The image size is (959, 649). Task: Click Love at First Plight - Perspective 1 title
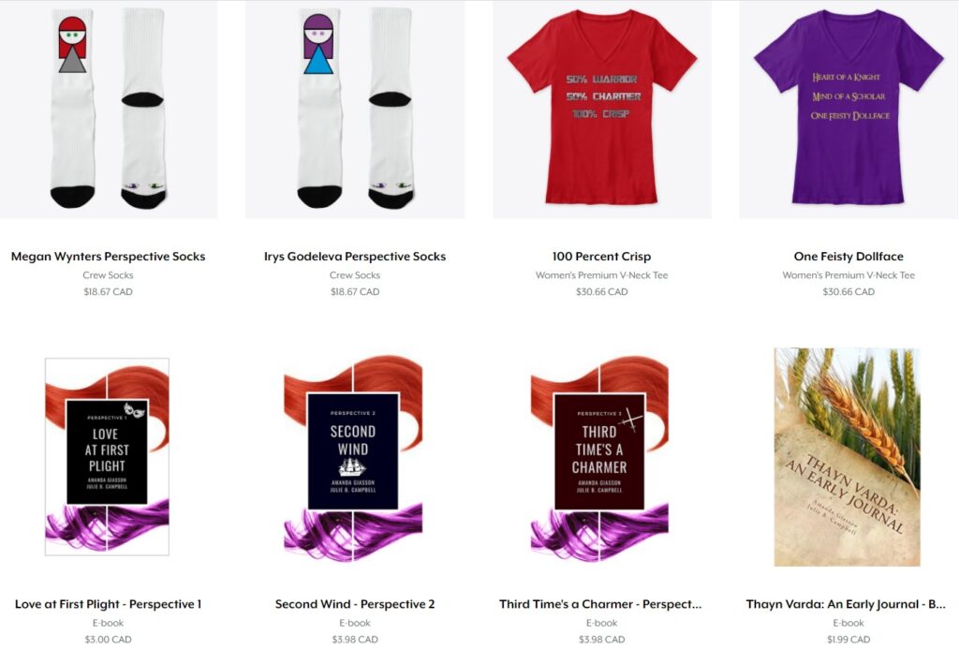click(109, 604)
